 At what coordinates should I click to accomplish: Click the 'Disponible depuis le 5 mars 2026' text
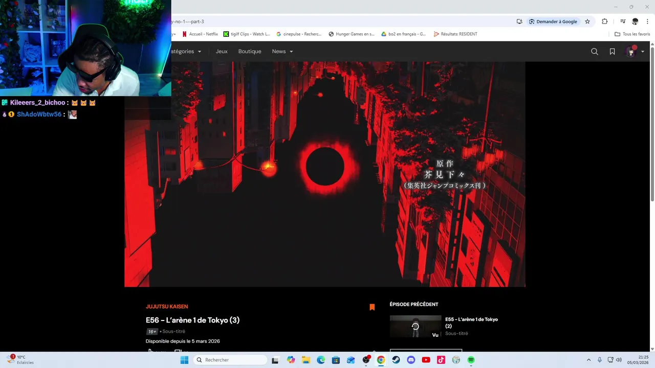pos(183,341)
